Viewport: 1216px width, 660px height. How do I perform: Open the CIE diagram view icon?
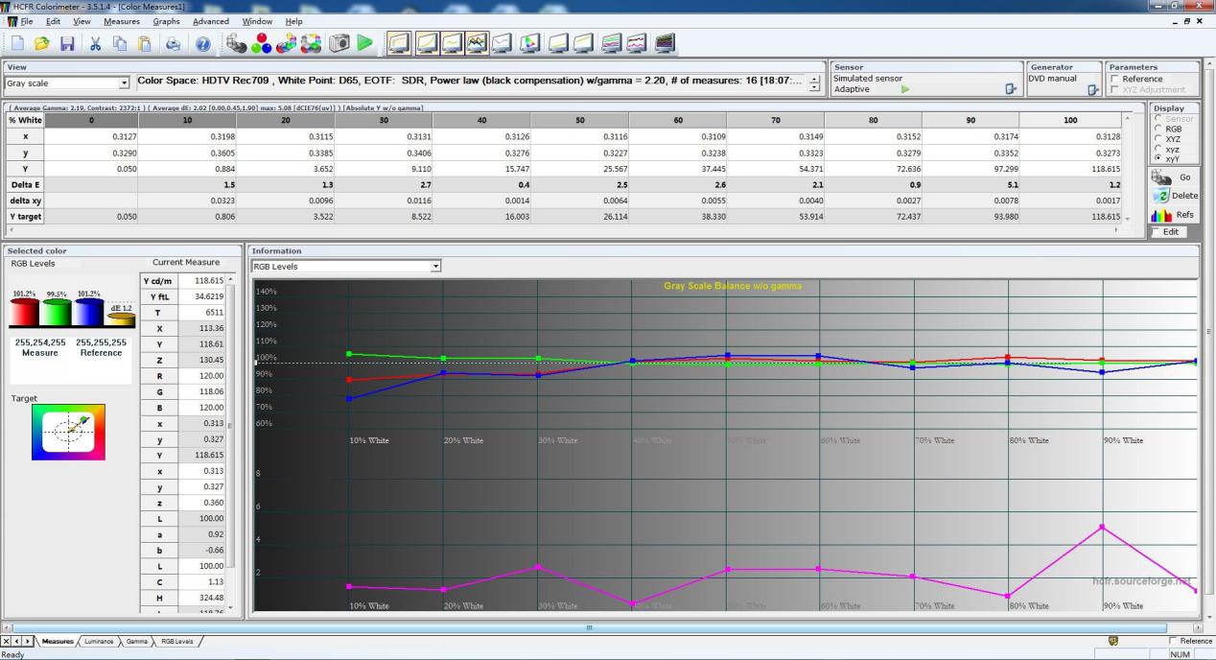[x=529, y=43]
